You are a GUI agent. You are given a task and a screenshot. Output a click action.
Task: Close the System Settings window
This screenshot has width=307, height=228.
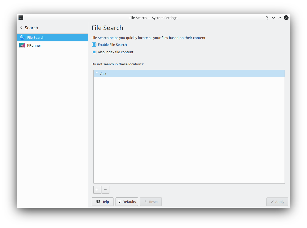(x=286, y=18)
